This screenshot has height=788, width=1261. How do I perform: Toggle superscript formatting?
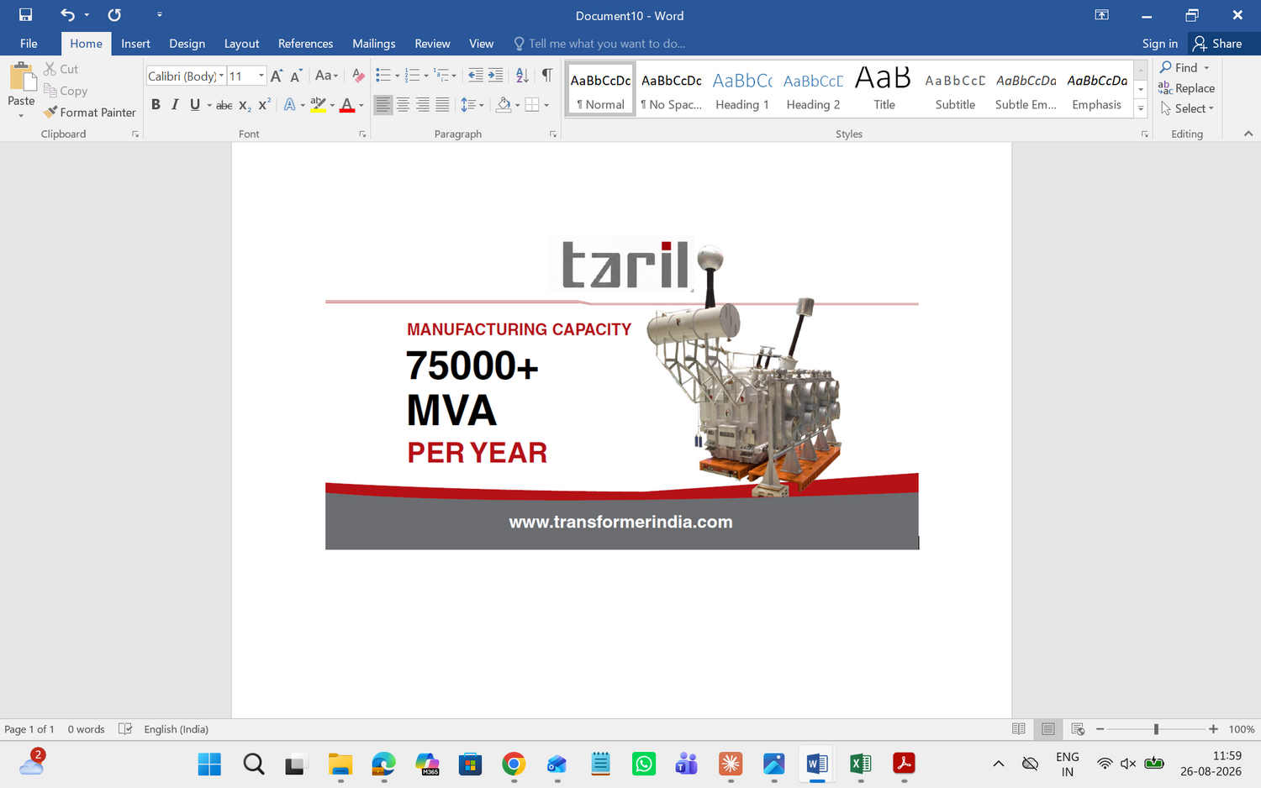click(264, 105)
